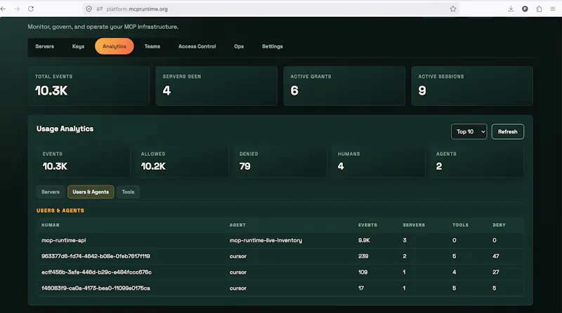This screenshot has width=562, height=313.
Task: Select the Analytics tab
Action: click(x=115, y=46)
